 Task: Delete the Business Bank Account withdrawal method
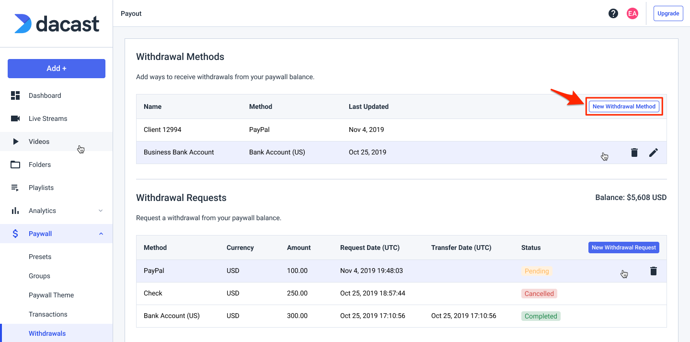(x=634, y=152)
